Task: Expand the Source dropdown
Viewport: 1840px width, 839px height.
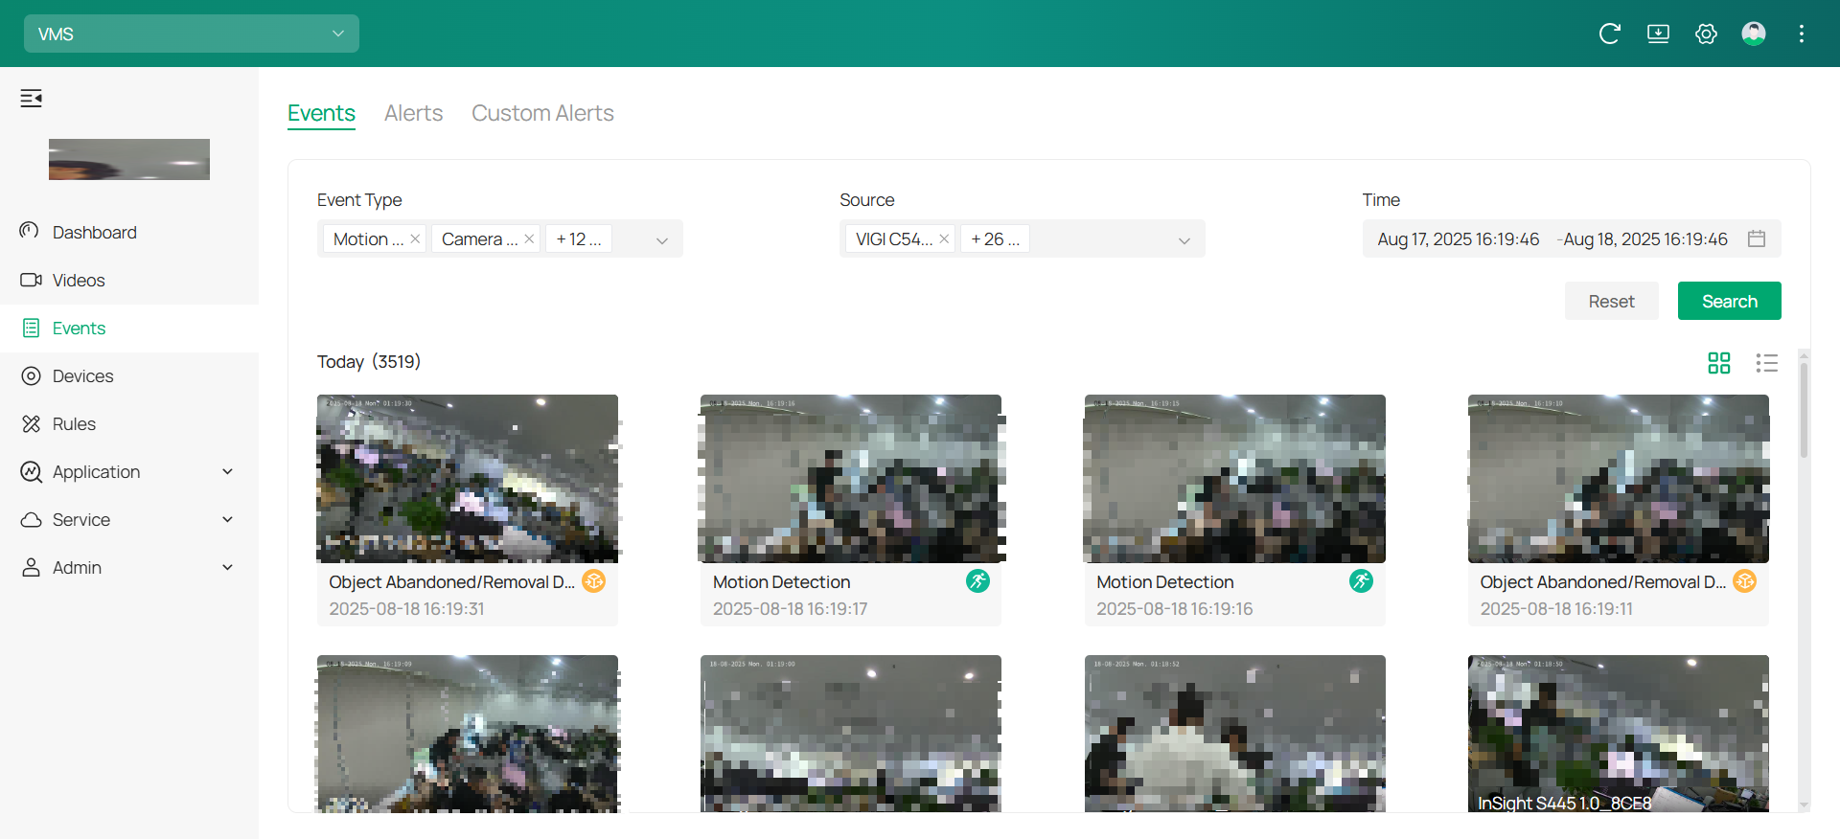Action: pyautogui.click(x=1184, y=239)
